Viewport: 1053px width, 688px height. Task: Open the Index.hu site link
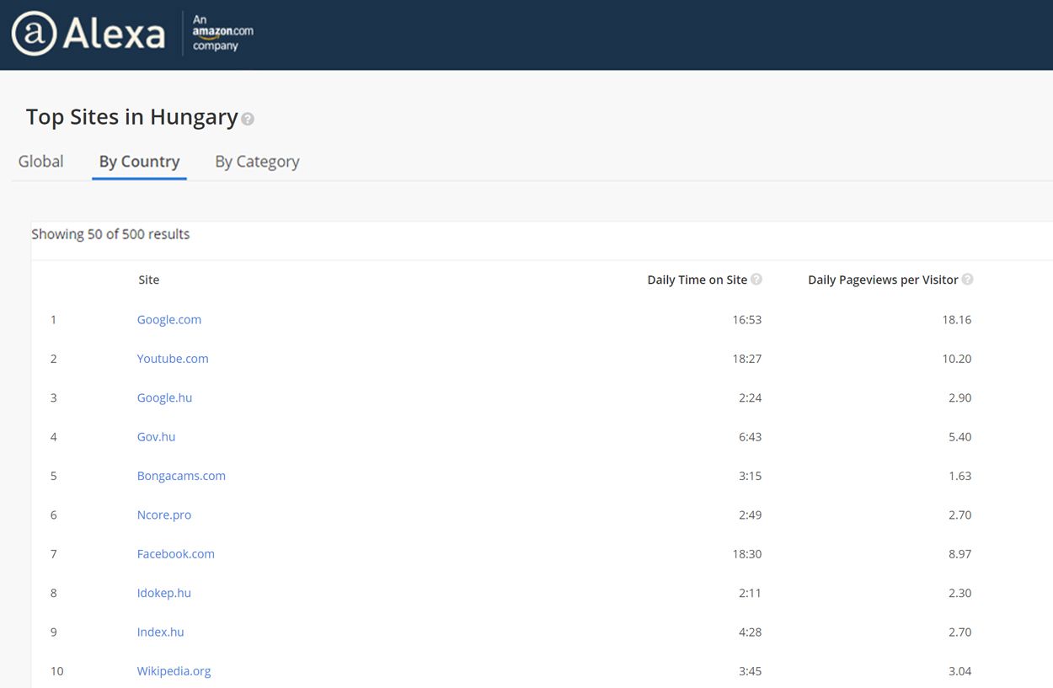[x=160, y=632]
